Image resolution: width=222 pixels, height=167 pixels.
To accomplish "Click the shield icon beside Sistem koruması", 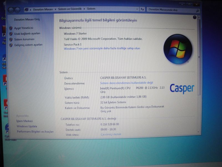I will (11, 40).
